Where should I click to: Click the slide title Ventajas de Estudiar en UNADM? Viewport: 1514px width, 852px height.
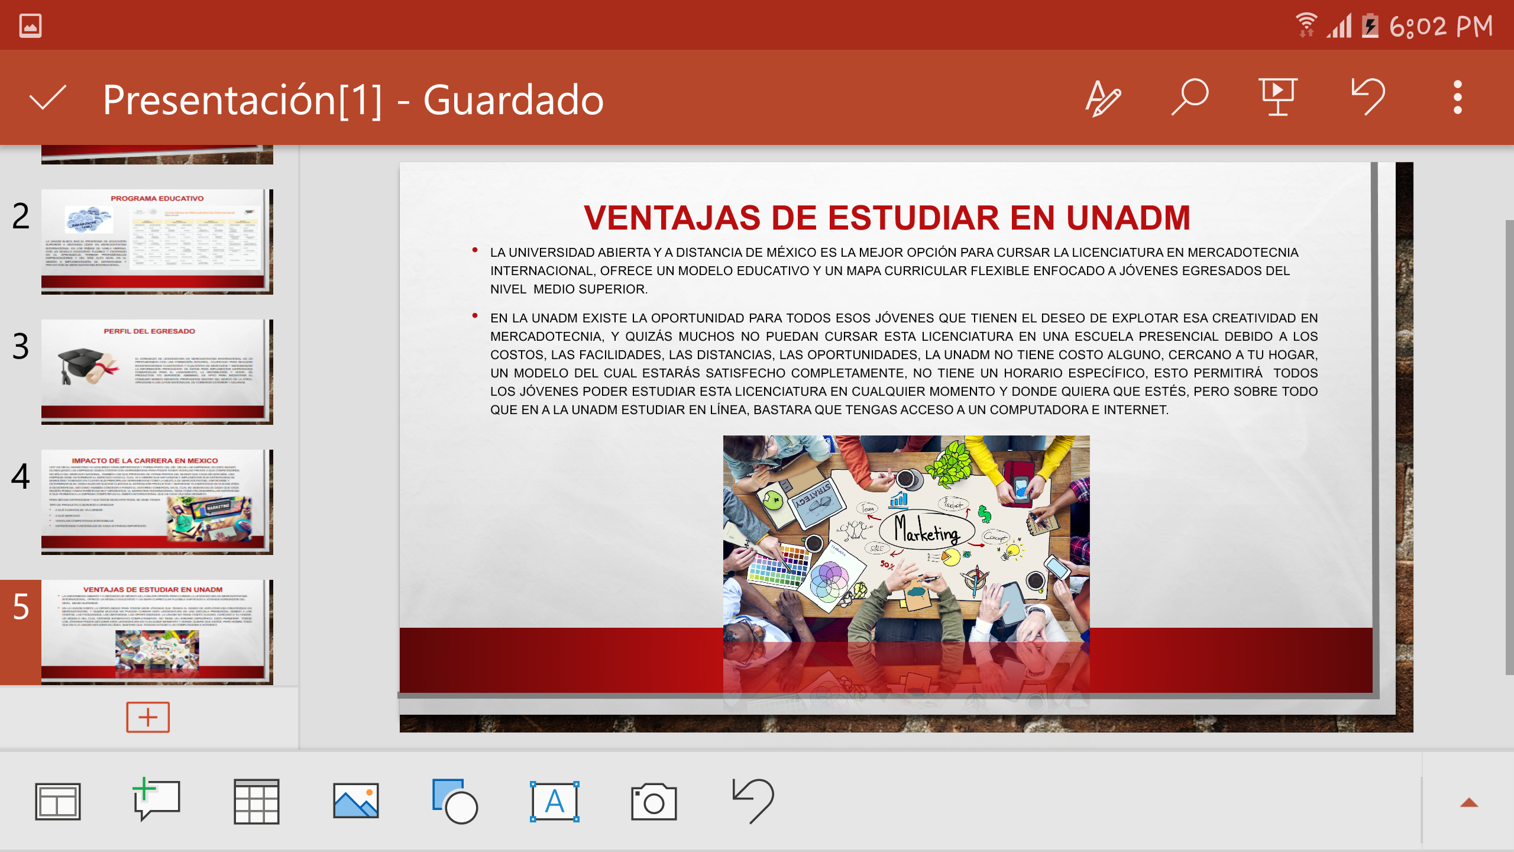click(x=887, y=217)
